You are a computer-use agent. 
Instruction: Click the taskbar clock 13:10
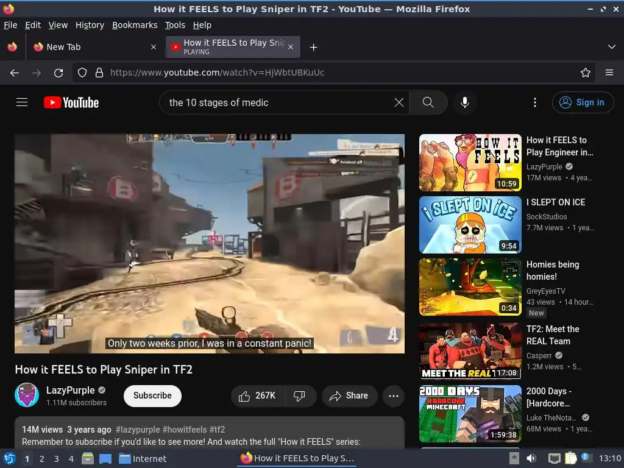[609, 458]
